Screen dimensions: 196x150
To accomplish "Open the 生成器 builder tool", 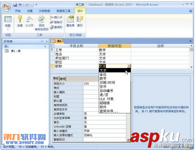I will point(29,21).
